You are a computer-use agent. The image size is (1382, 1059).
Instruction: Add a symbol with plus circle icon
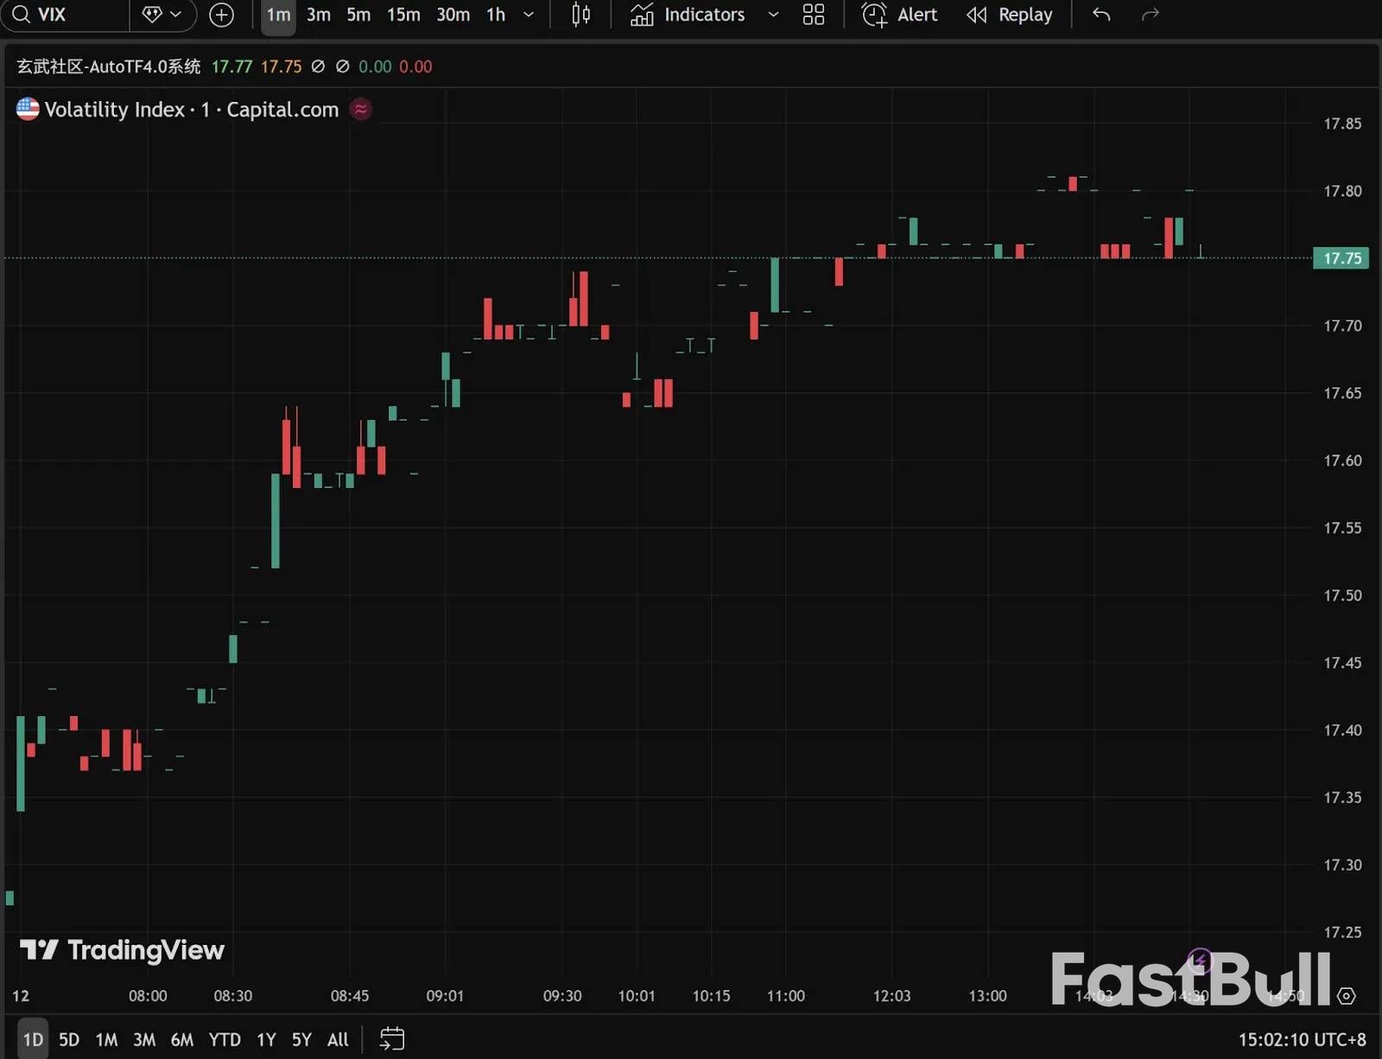click(x=221, y=15)
